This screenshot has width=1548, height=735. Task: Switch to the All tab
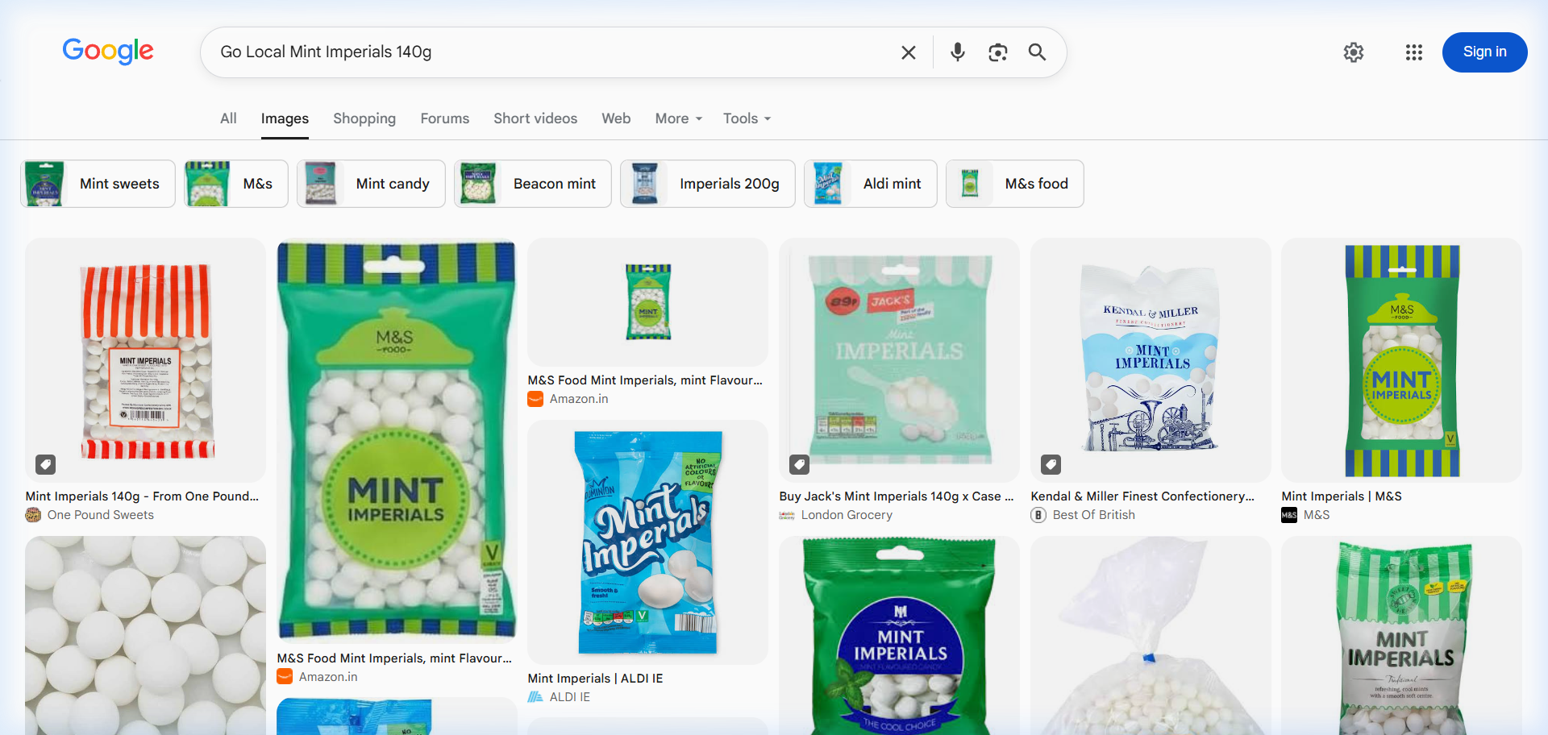point(228,118)
